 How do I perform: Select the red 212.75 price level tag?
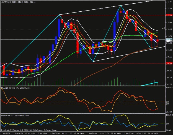point(169,15)
